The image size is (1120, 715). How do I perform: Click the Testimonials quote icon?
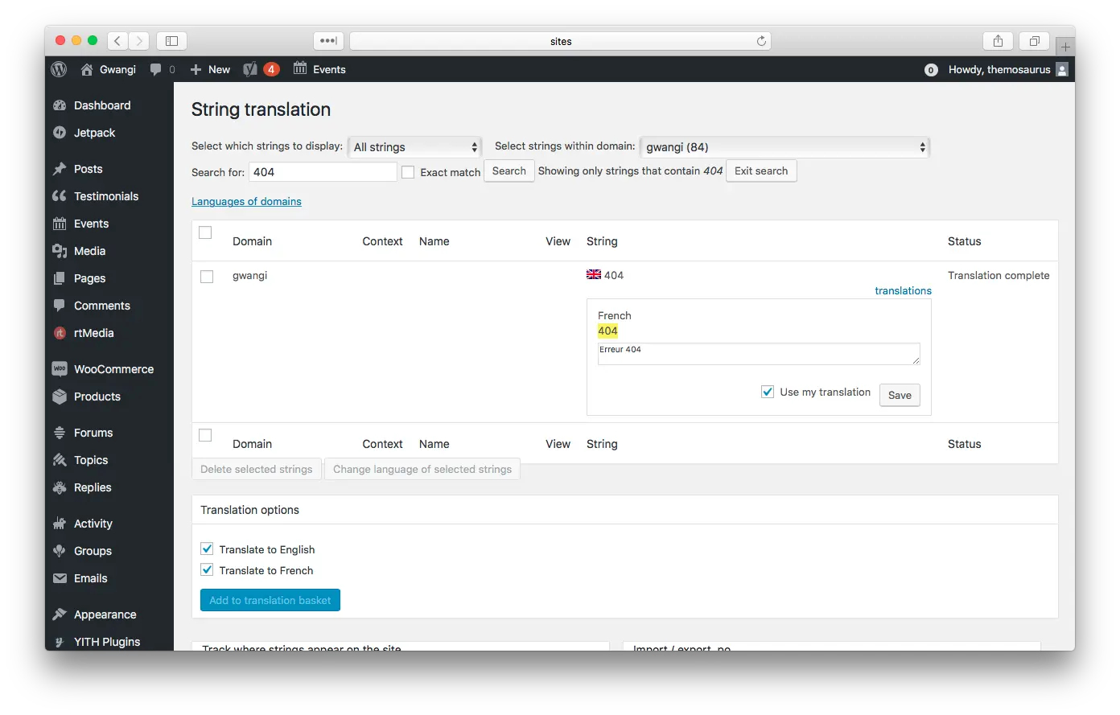click(x=60, y=196)
